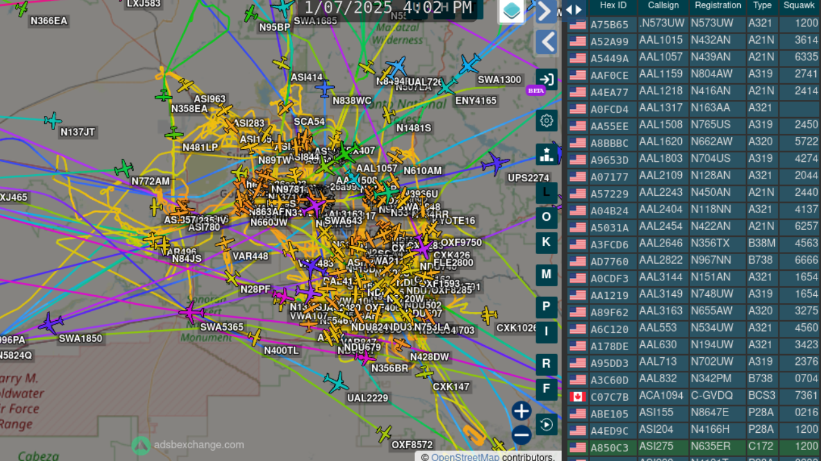821x461 pixels.
Task: Zoom in on the map
Action: coord(521,411)
